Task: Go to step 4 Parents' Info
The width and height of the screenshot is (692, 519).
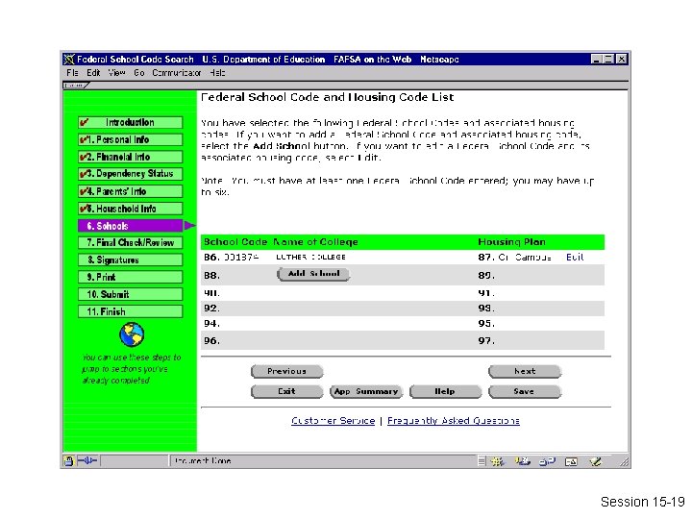Action: click(x=130, y=191)
